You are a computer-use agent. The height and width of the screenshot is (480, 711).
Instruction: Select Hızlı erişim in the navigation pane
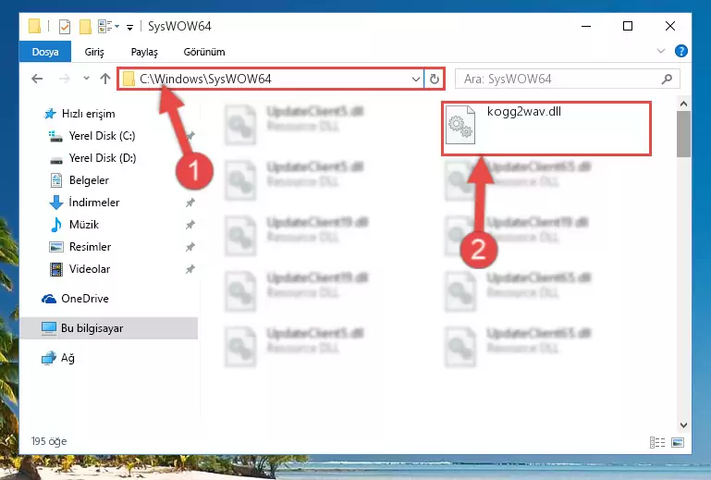[x=88, y=114]
